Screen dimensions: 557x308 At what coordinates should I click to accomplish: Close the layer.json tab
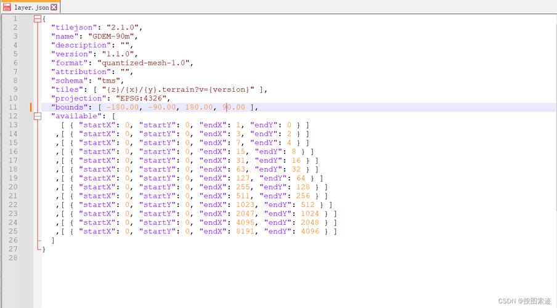point(54,7)
